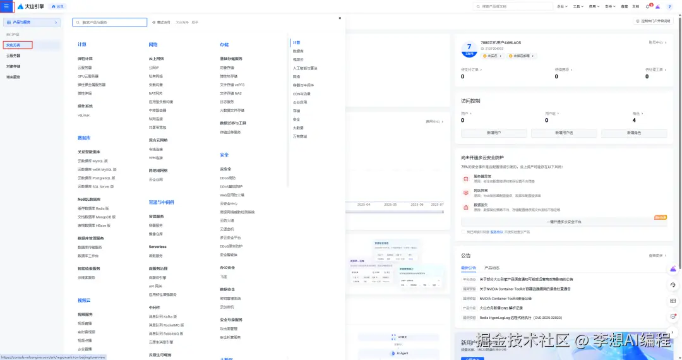Click the 新增用户 button
Screen dimensions: 682x360
[494, 133]
